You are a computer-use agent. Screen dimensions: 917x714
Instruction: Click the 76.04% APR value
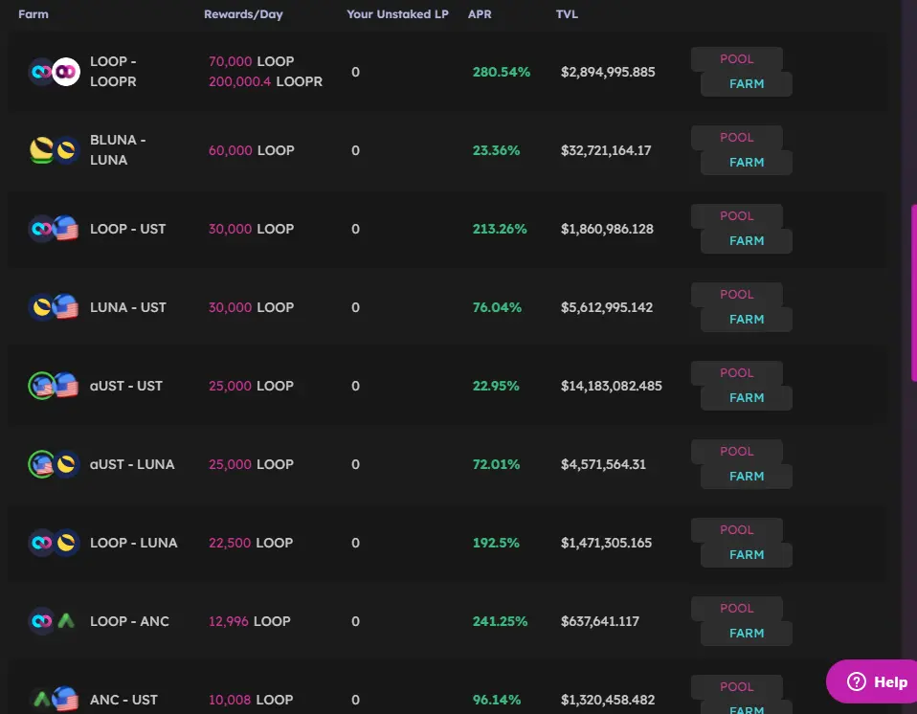tap(497, 307)
